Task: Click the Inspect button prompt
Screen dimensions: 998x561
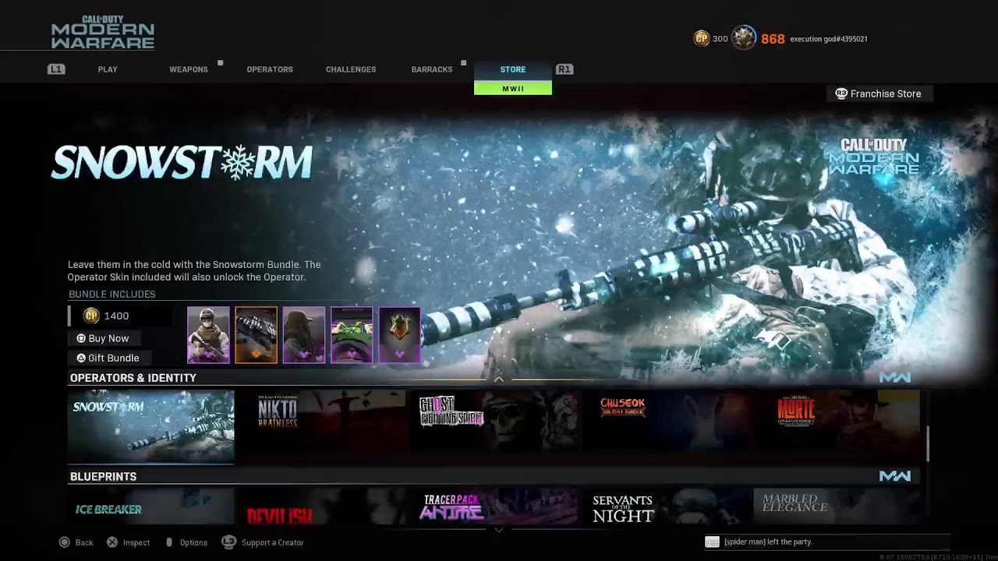Action: point(129,542)
